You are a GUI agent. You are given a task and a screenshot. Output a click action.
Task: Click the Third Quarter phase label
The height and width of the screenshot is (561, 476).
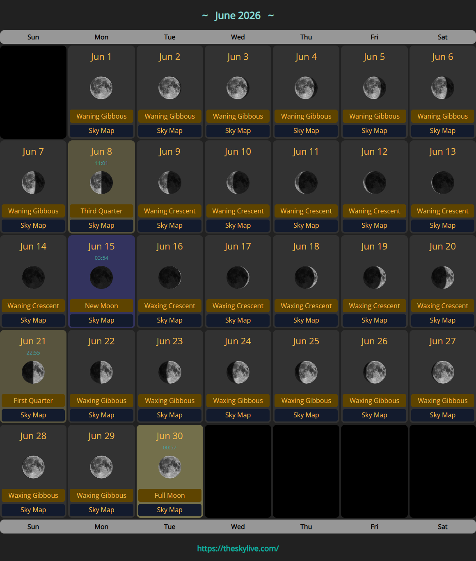(x=101, y=211)
